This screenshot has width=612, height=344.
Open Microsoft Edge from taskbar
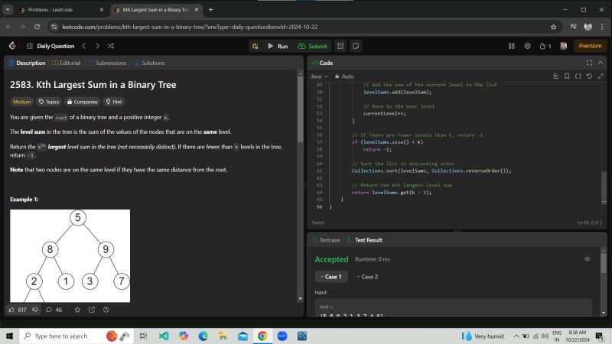[203, 336]
